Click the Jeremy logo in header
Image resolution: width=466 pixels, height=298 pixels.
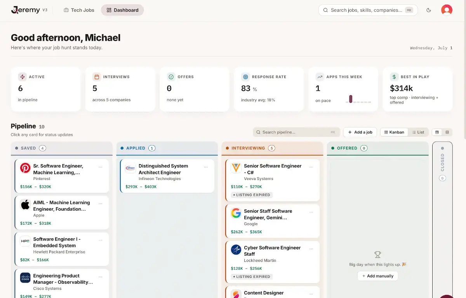point(26,10)
